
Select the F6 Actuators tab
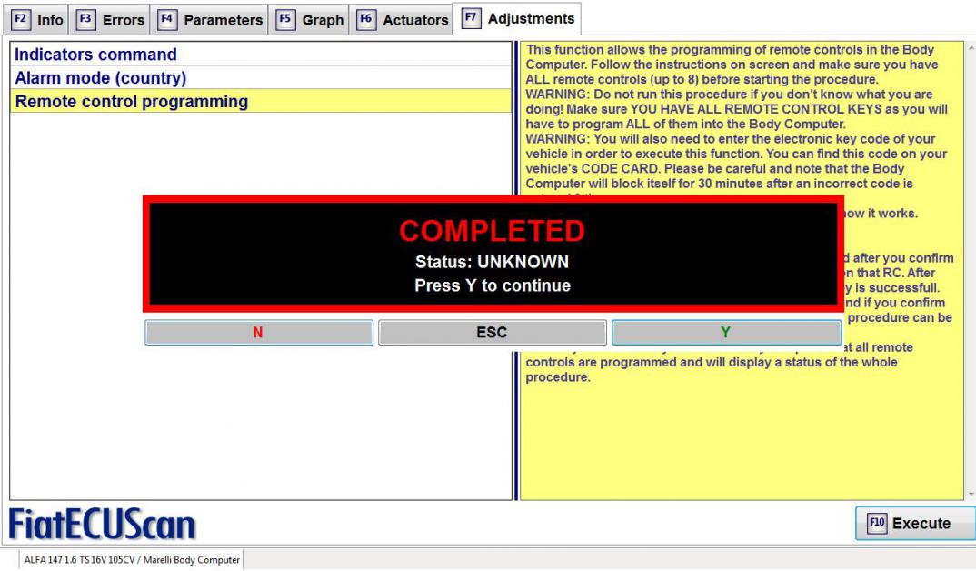pyautogui.click(x=402, y=20)
